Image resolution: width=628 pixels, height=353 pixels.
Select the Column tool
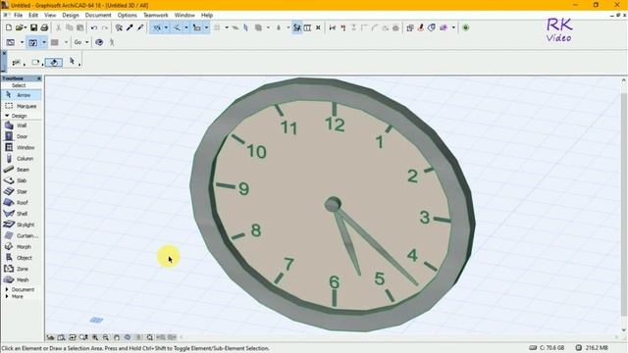click(x=22, y=159)
